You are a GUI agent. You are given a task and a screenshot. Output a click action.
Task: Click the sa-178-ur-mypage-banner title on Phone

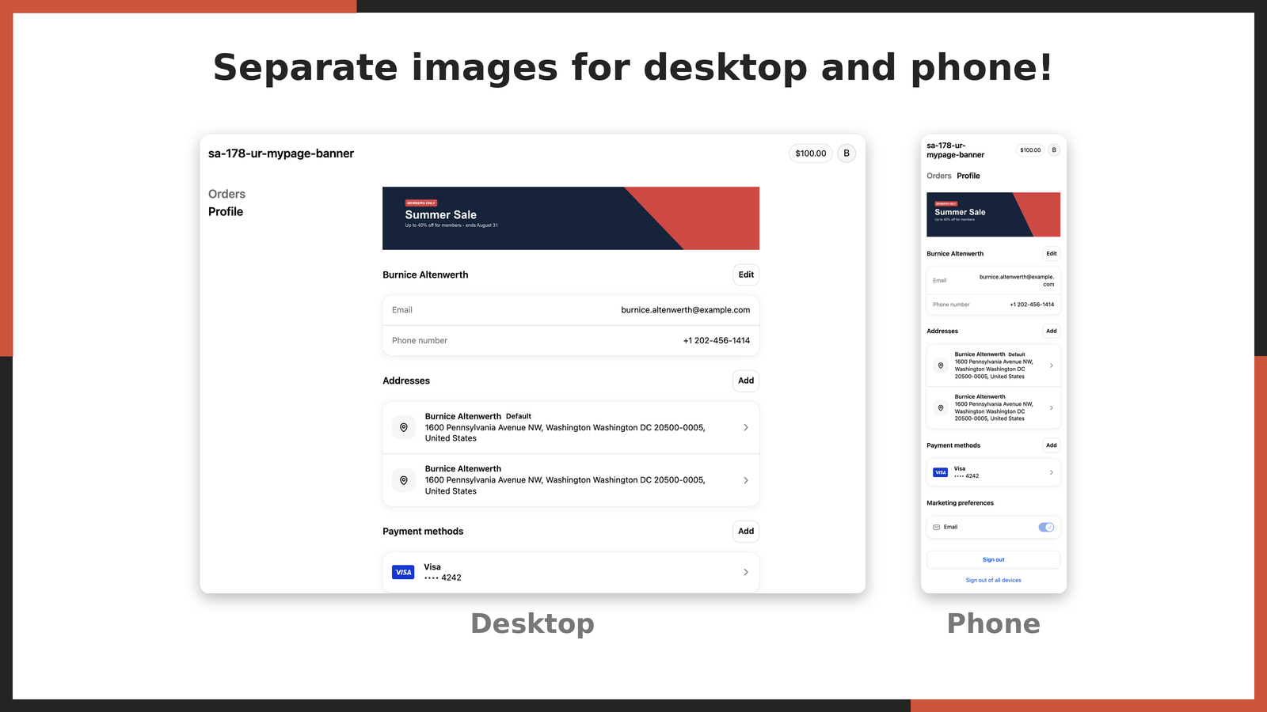coord(956,150)
